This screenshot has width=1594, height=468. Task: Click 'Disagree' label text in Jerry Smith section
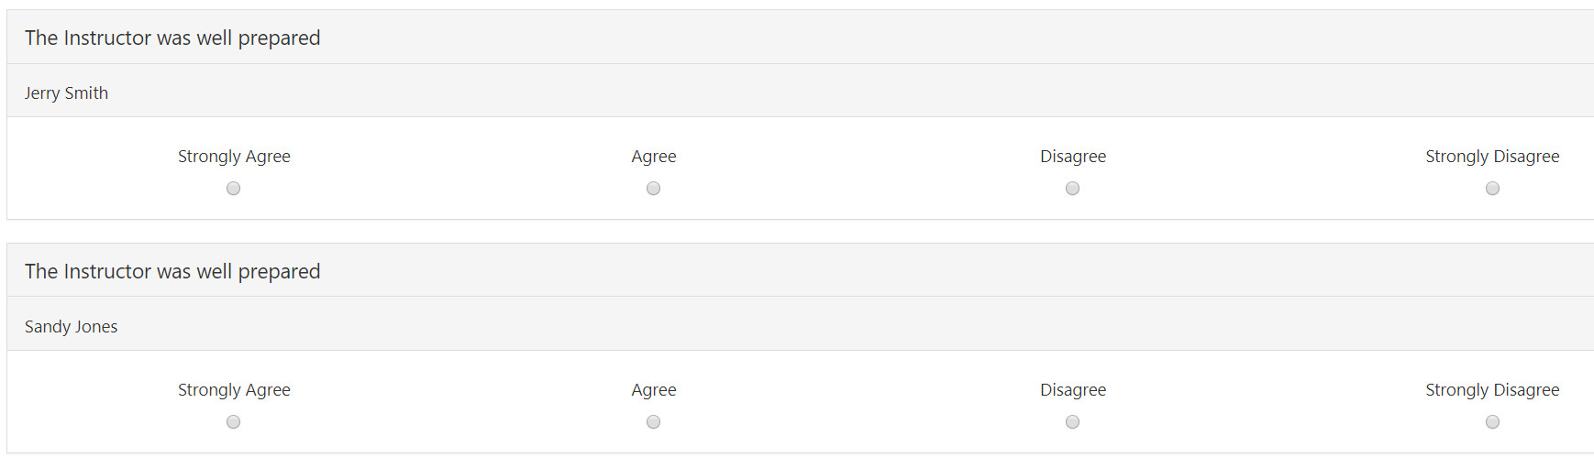tap(1073, 157)
